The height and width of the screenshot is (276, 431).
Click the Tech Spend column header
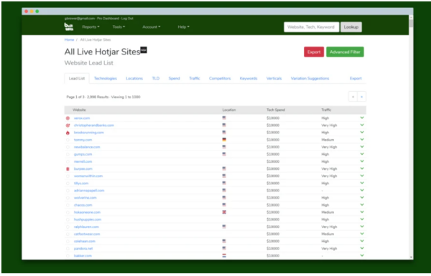(x=276, y=110)
